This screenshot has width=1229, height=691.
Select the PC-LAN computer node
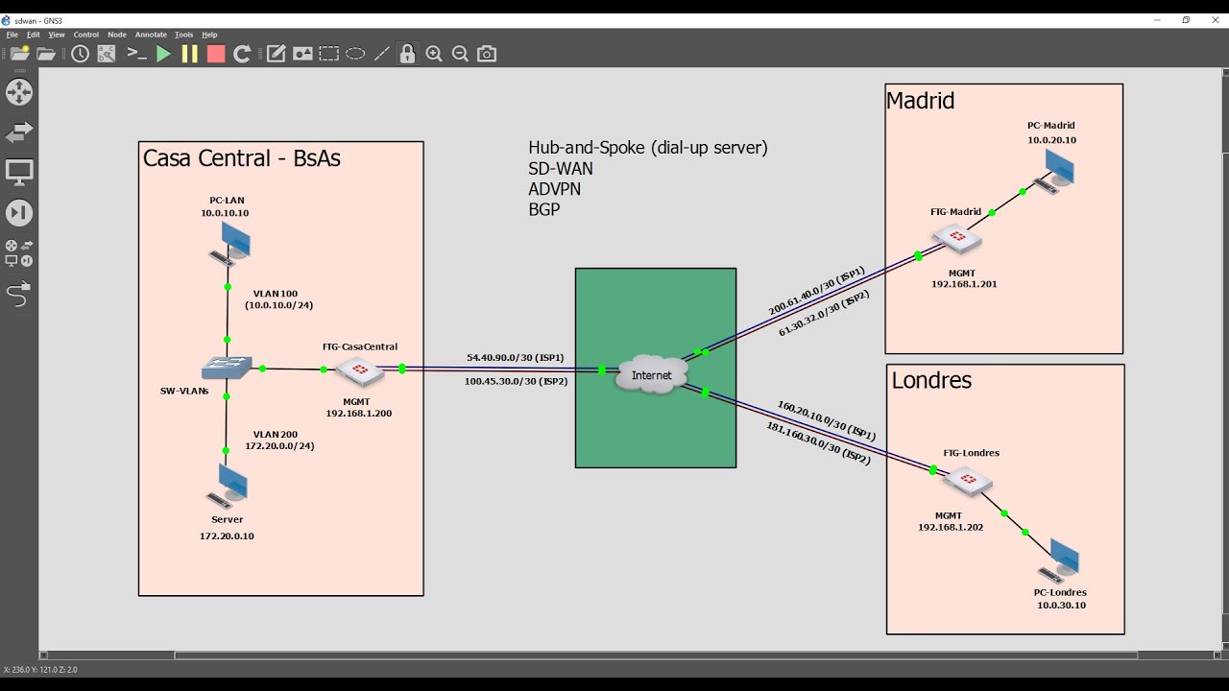pyautogui.click(x=230, y=243)
